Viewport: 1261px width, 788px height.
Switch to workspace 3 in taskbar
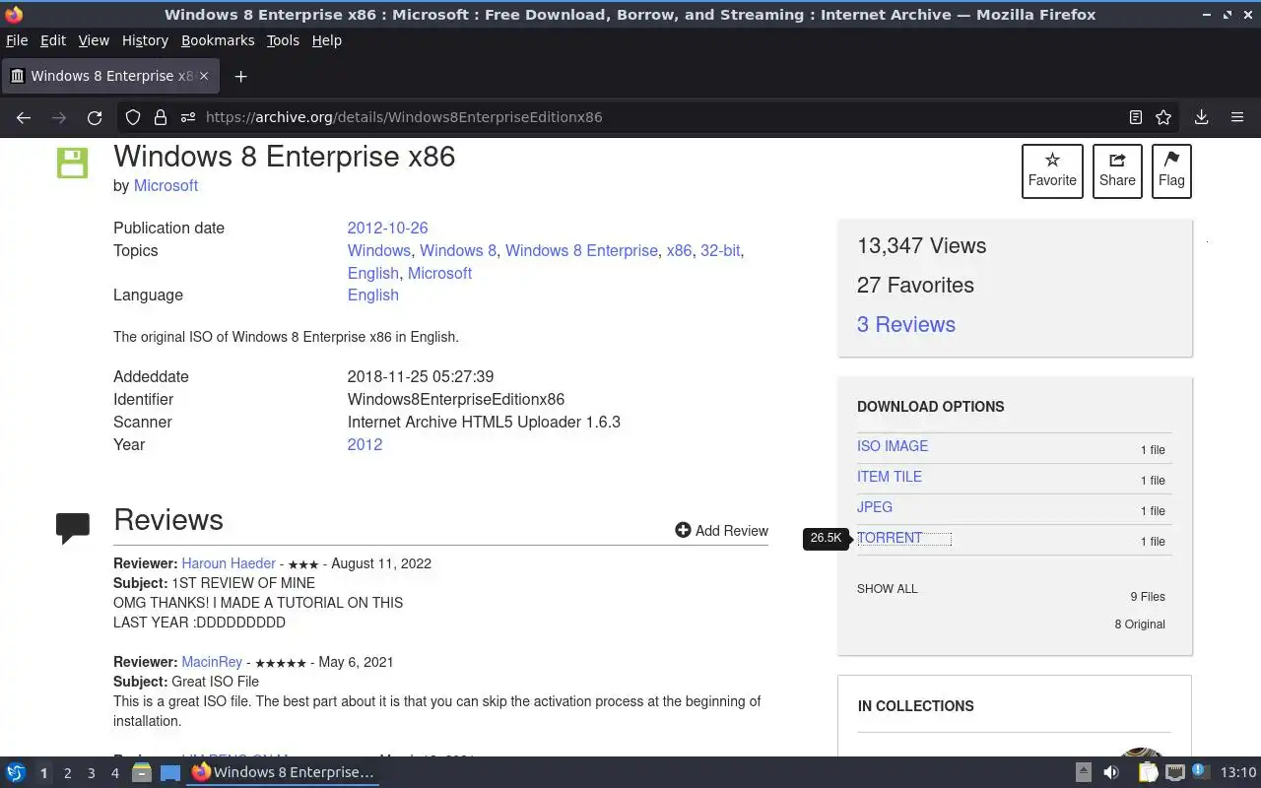click(91, 773)
